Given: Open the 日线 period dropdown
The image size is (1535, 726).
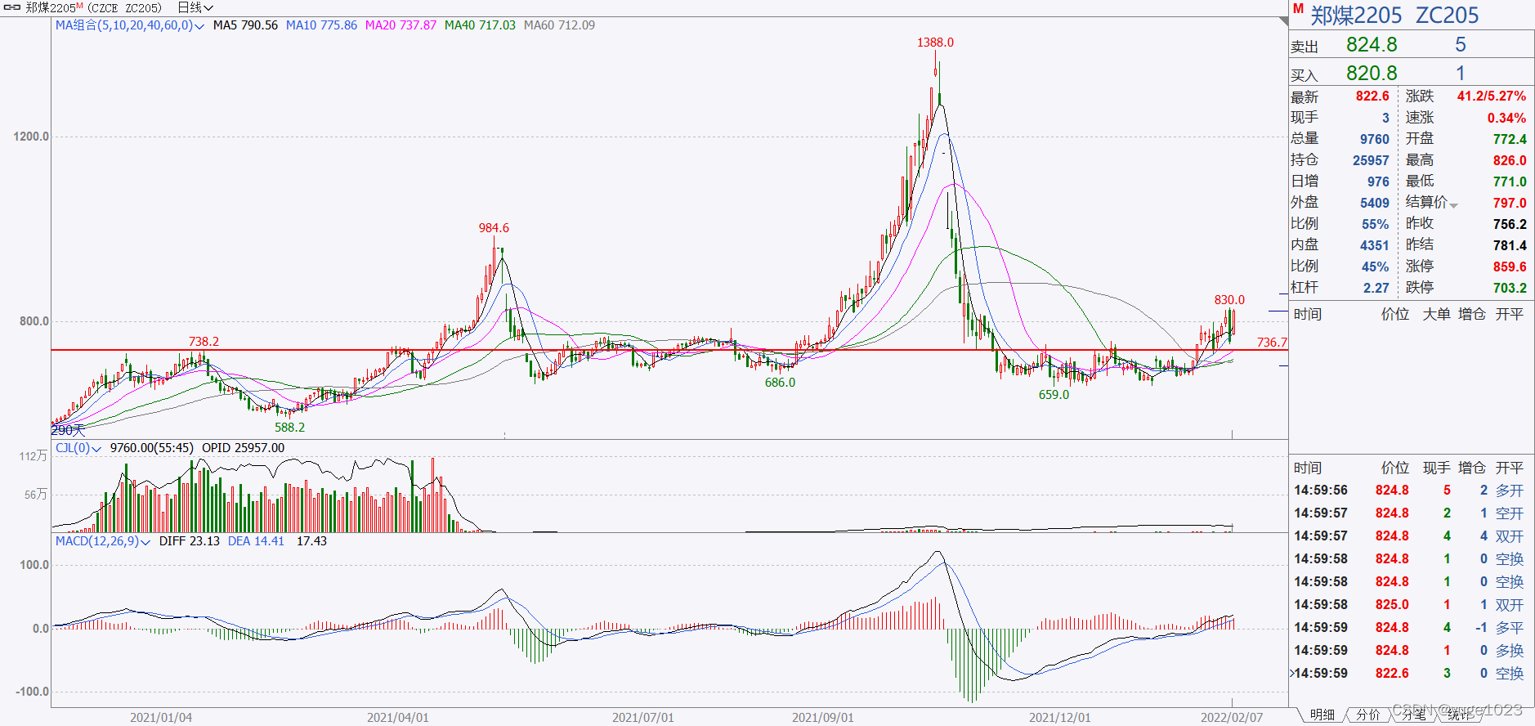Looking at the screenshot, I should (x=195, y=7).
